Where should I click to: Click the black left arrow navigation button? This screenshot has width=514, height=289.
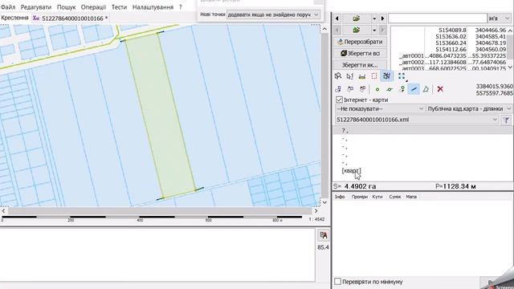[337, 18]
